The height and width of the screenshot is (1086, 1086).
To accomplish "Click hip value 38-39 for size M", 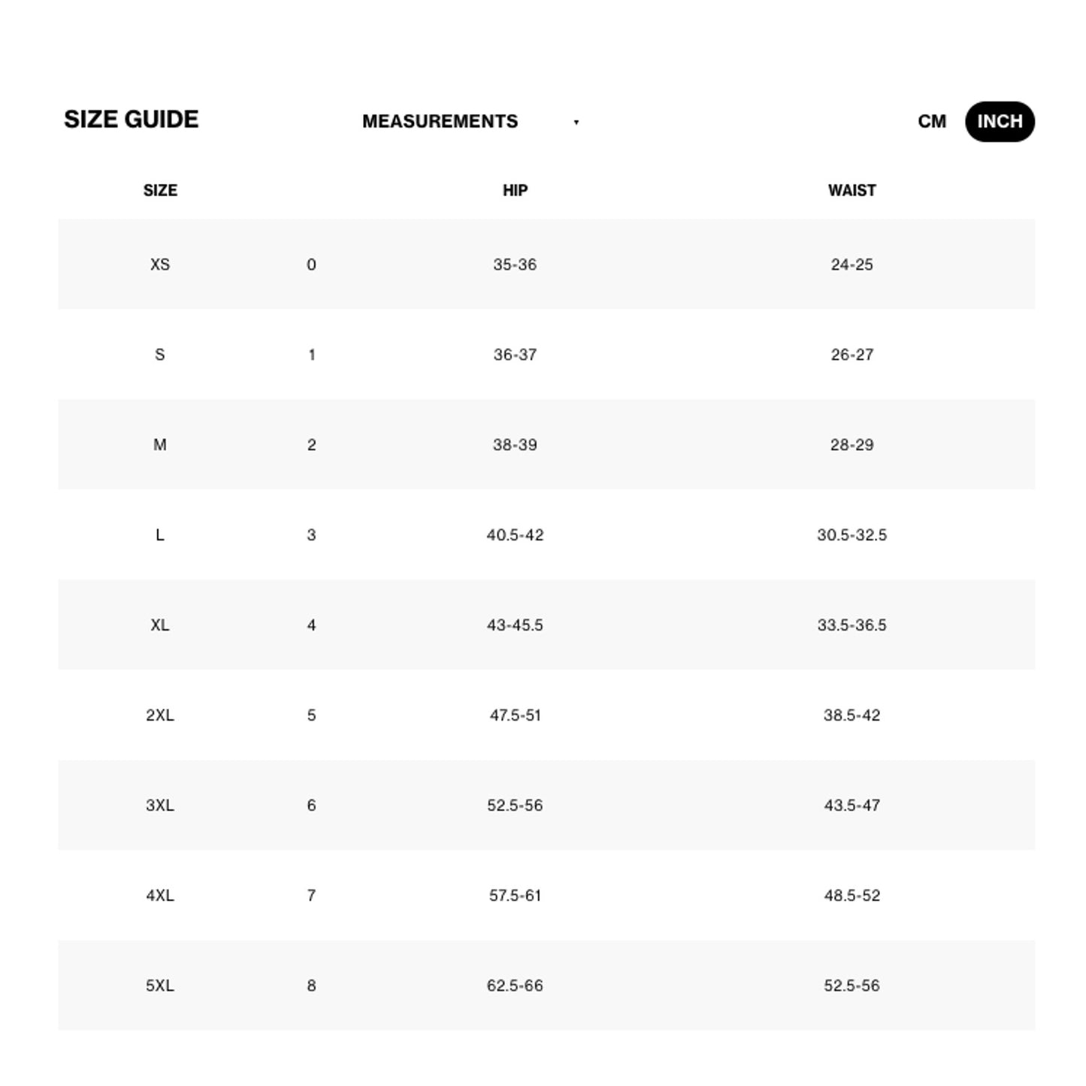I will pos(515,445).
